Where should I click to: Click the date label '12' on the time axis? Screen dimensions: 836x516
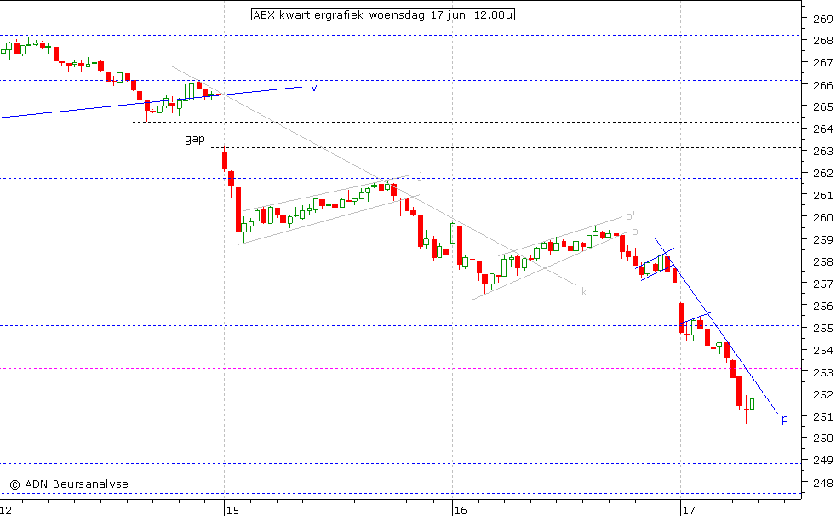(x=6, y=511)
